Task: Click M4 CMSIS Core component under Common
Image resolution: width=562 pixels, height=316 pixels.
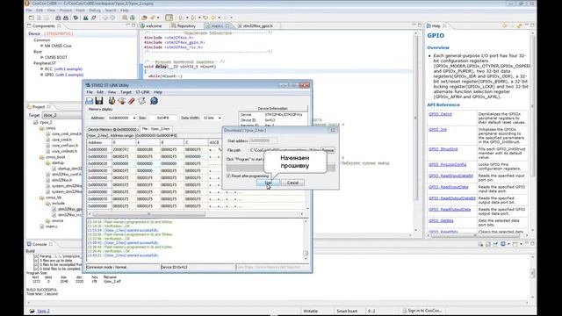Action: [57, 46]
